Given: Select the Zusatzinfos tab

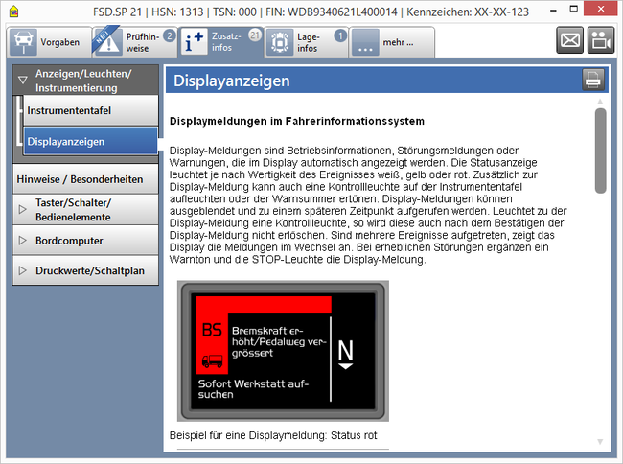Looking at the screenshot, I should pyautogui.click(x=220, y=42).
